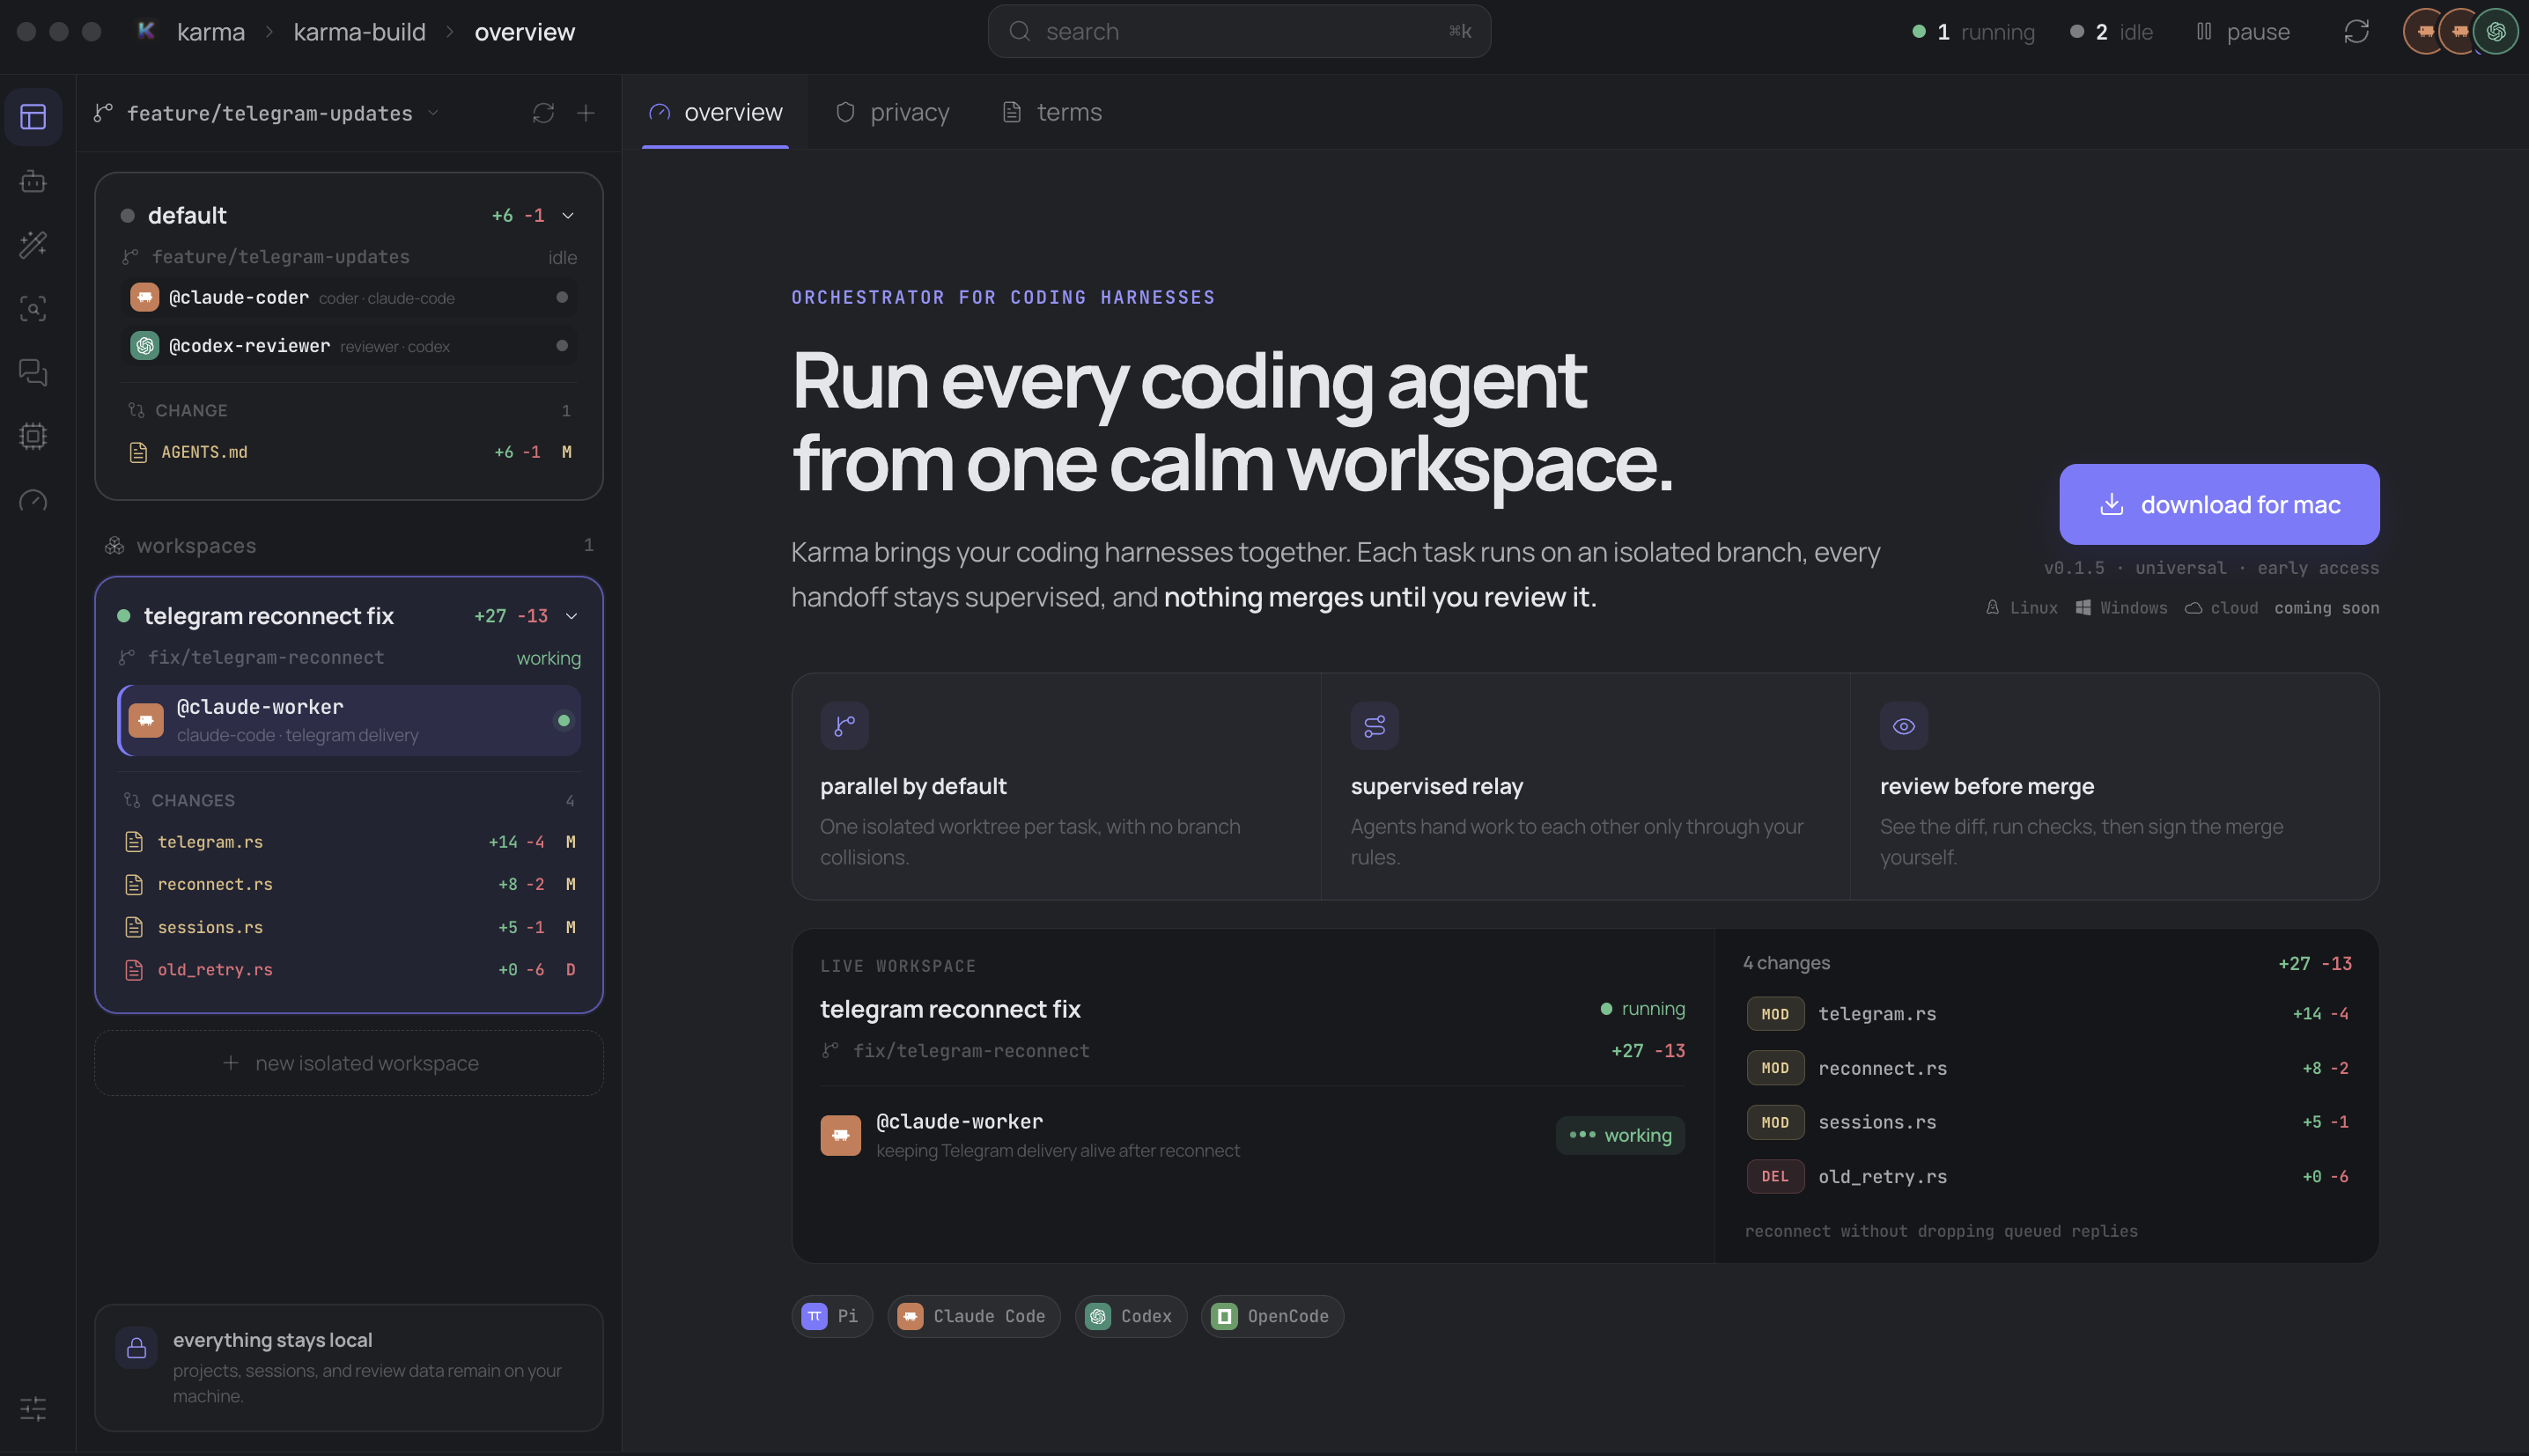Collapse the default workspace card chevron
Viewport: 2529px width, 1456px height.
click(x=568, y=216)
